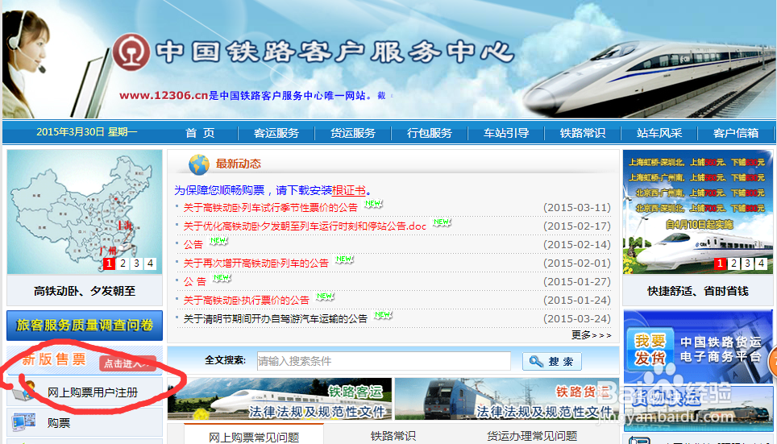This screenshot has height=444, width=777.
Task: Click the 根证书 download link
Action: pyautogui.click(x=349, y=190)
